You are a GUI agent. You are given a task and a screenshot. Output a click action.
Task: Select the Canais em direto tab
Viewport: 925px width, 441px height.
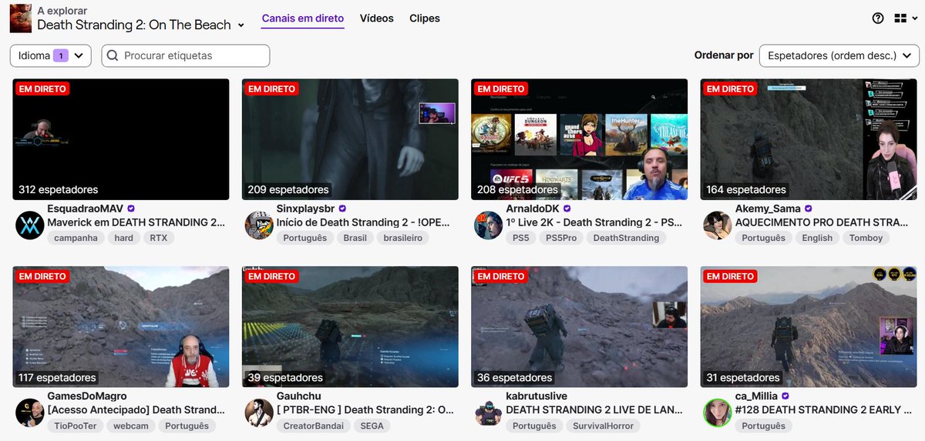[x=303, y=18]
